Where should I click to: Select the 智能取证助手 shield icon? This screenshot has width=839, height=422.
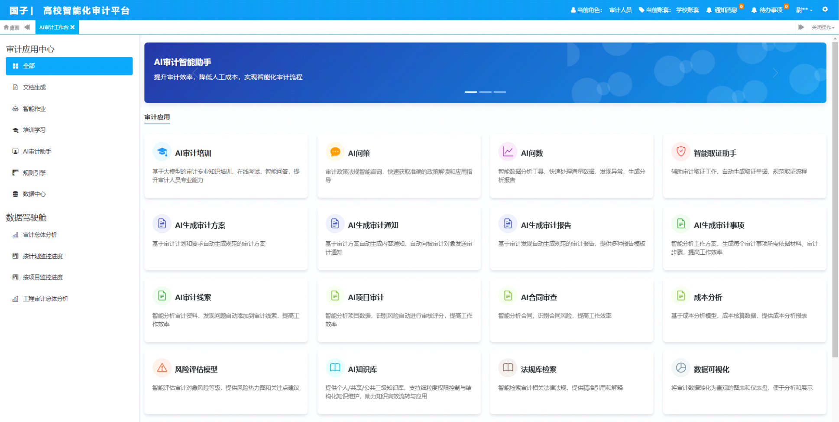(680, 152)
